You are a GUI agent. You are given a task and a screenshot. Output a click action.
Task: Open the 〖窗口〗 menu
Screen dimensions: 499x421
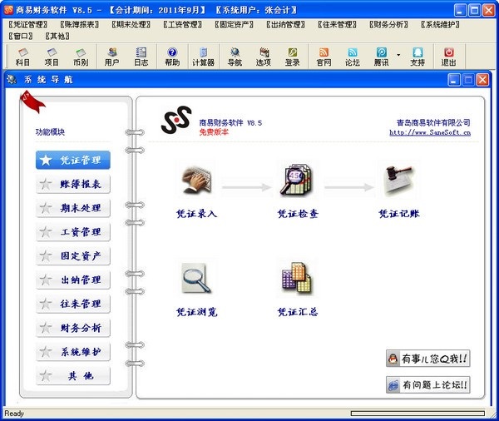(22, 36)
